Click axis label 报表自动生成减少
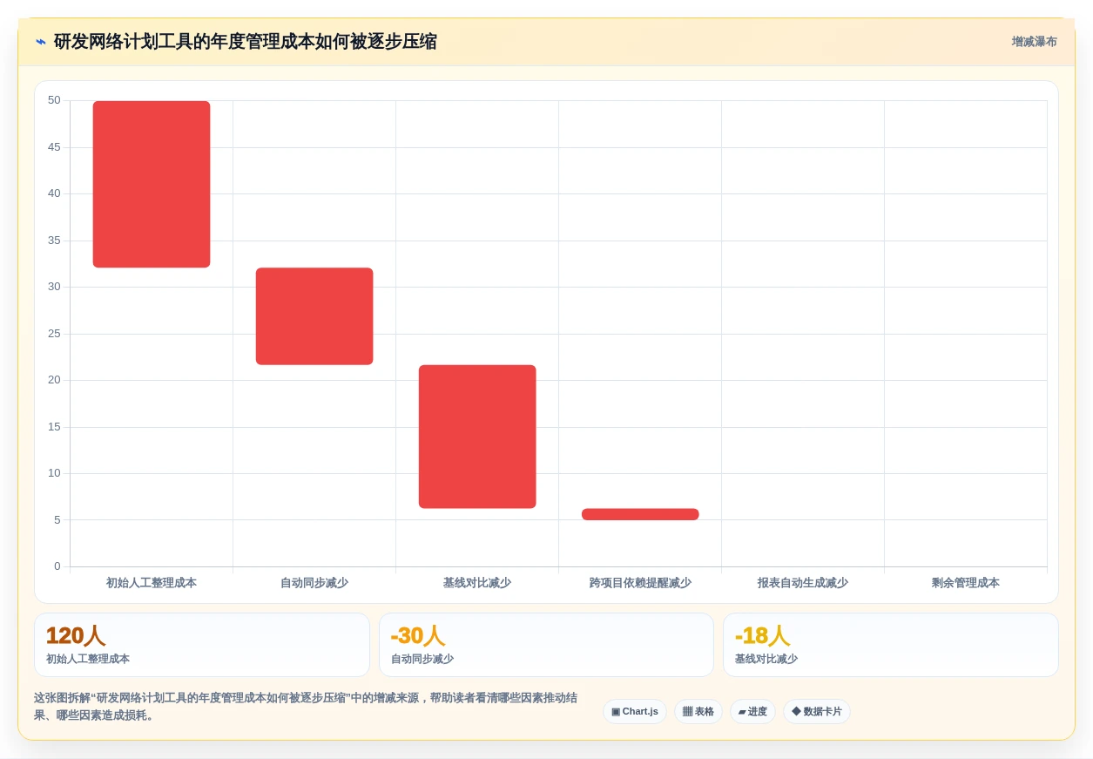The width and height of the screenshot is (1093, 759). [x=803, y=583]
